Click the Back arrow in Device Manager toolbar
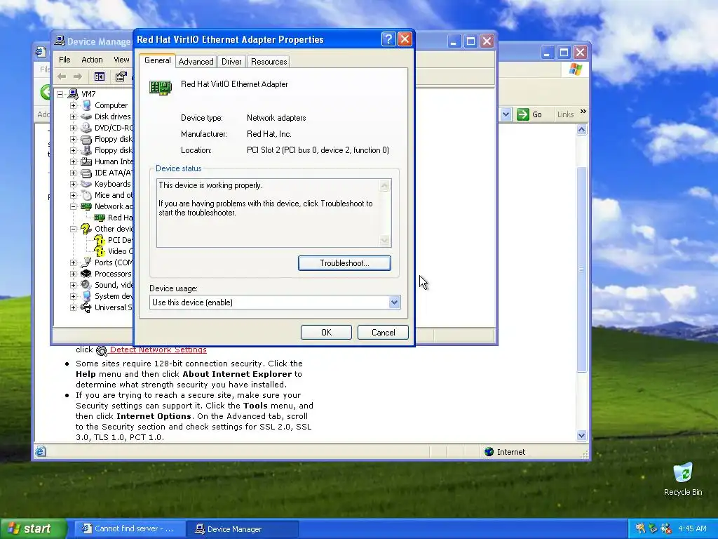718x539 pixels. pyautogui.click(x=62, y=76)
